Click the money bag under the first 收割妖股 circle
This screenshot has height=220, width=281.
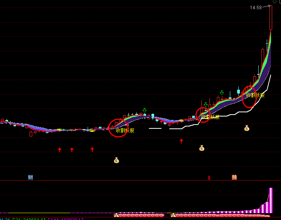(116, 160)
